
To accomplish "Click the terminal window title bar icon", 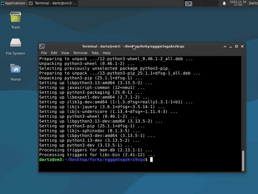I will click(x=42, y=46).
